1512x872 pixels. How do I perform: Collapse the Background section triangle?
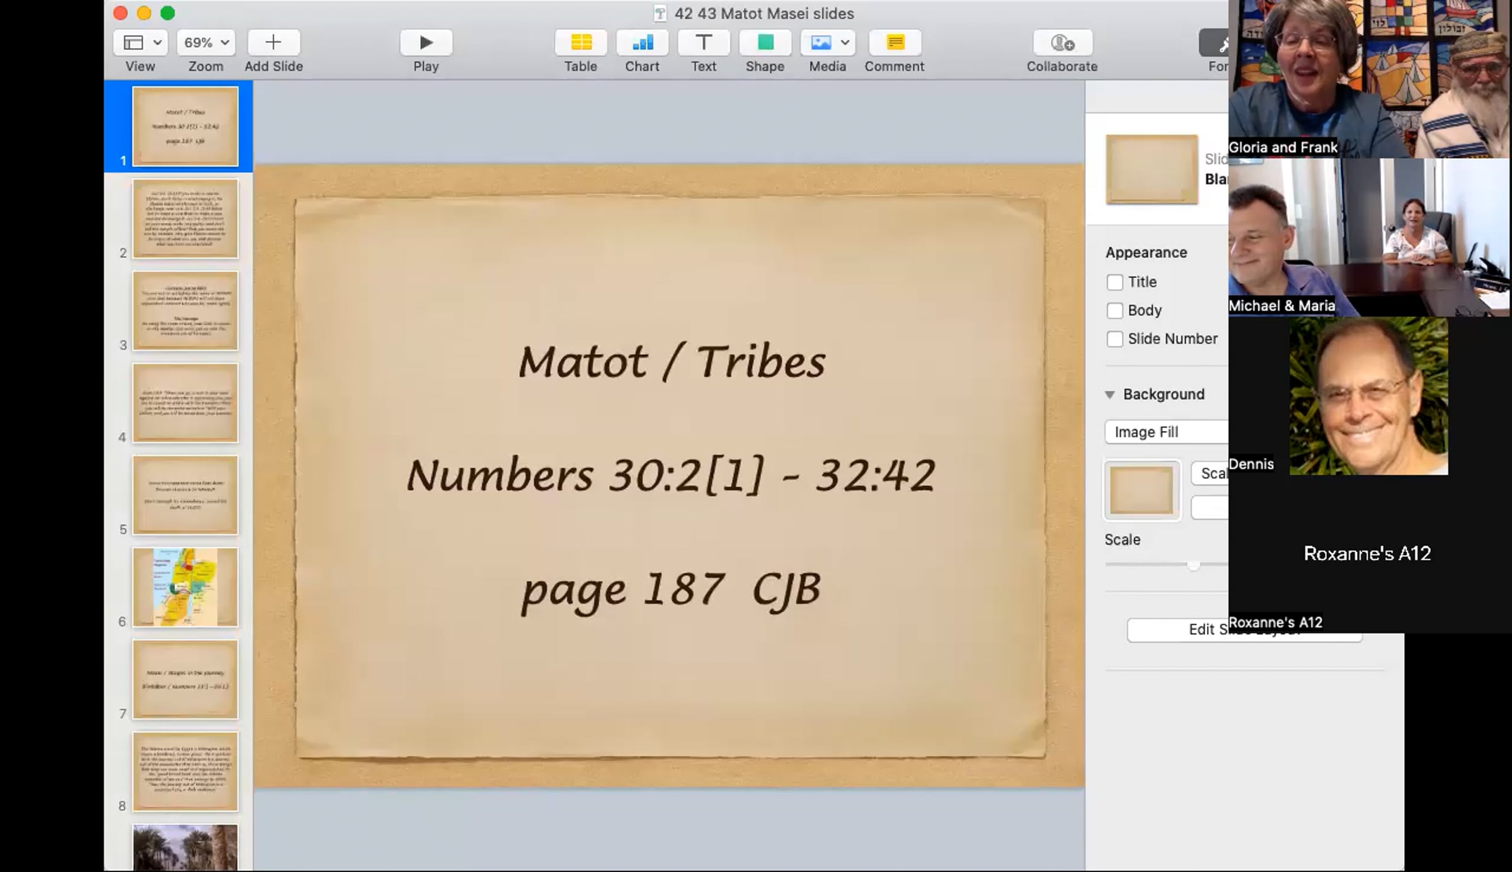[x=1110, y=394]
